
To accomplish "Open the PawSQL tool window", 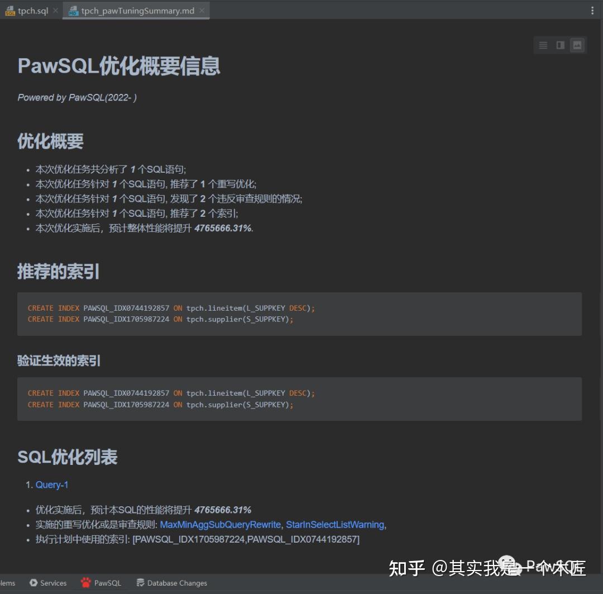I will point(101,583).
